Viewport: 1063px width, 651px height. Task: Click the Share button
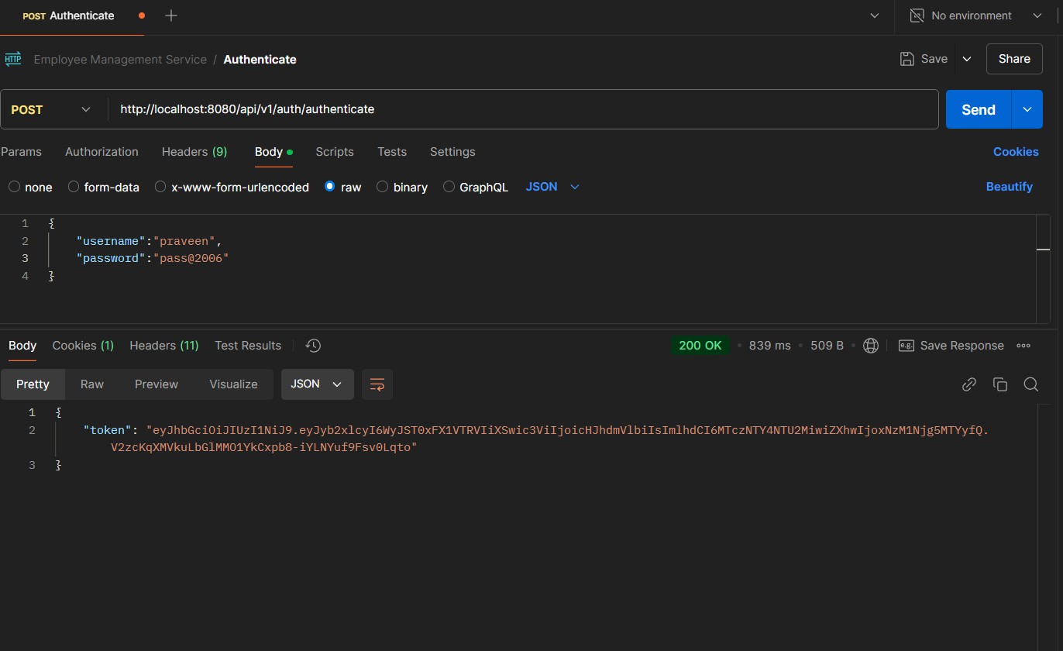tap(1014, 59)
